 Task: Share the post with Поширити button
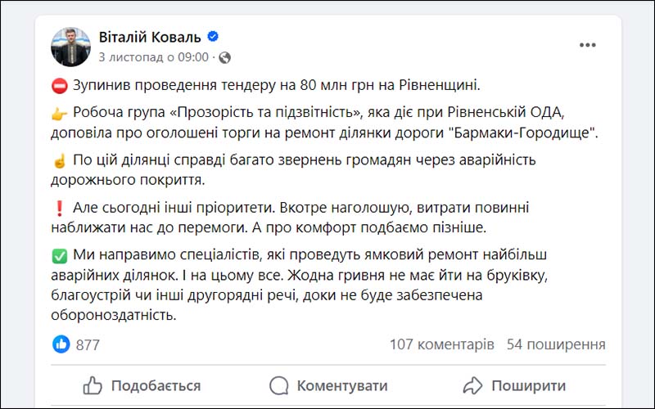515,385
